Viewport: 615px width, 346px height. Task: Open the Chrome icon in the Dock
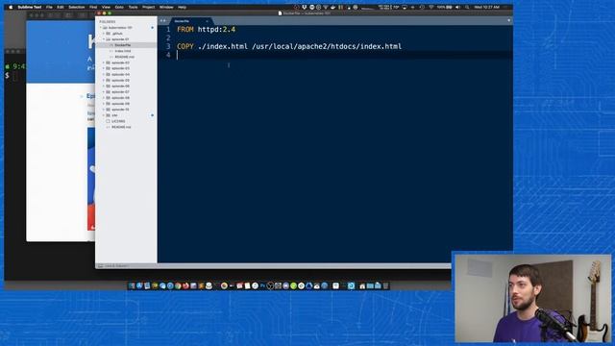point(178,286)
